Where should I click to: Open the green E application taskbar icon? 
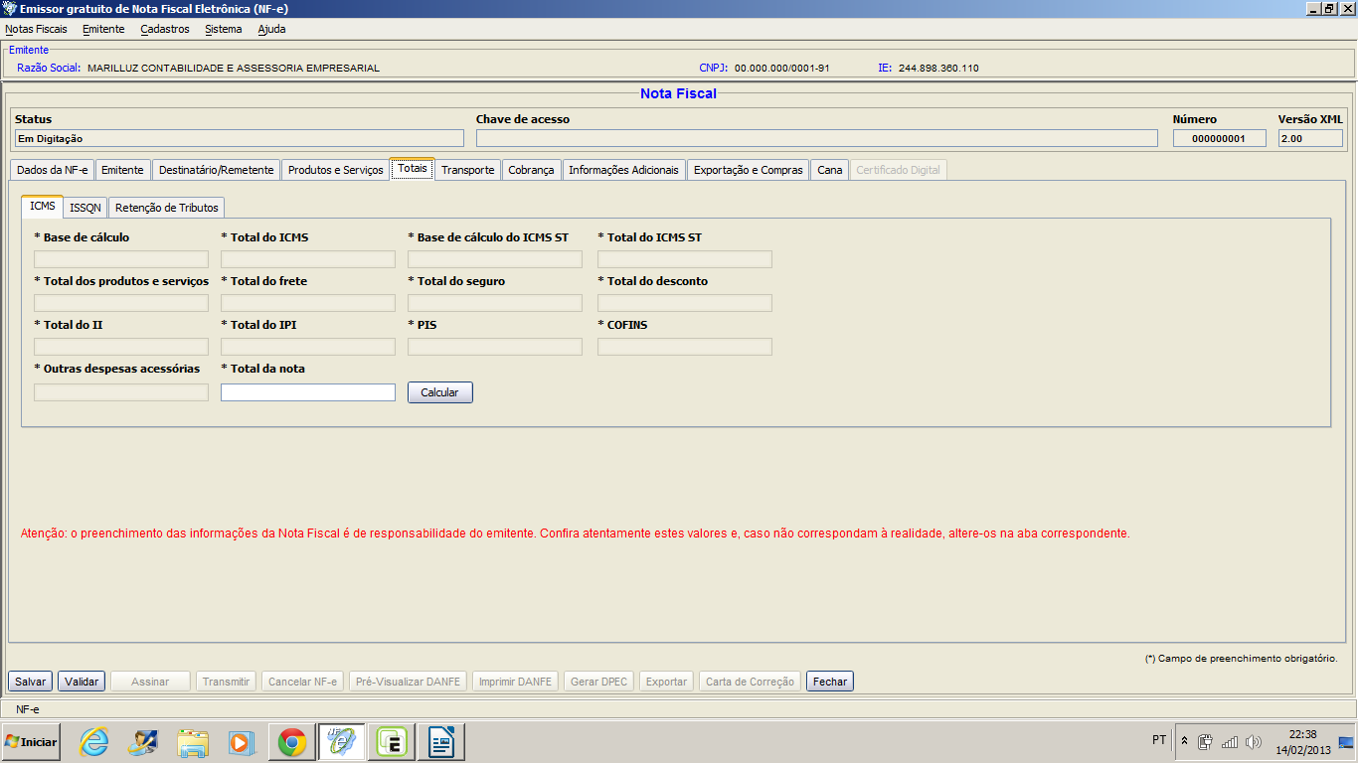click(392, 742)
